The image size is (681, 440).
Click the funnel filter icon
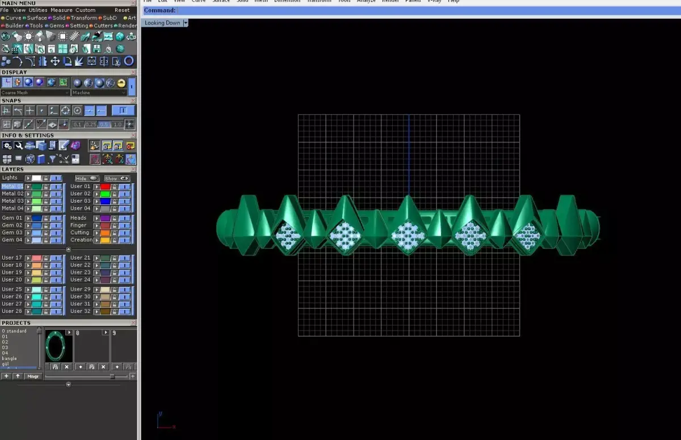[x=52, y=159]
